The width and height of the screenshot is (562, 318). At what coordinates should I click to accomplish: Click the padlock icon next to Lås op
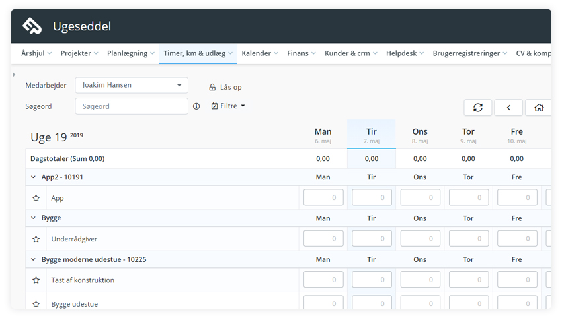(x=212, y=87)
